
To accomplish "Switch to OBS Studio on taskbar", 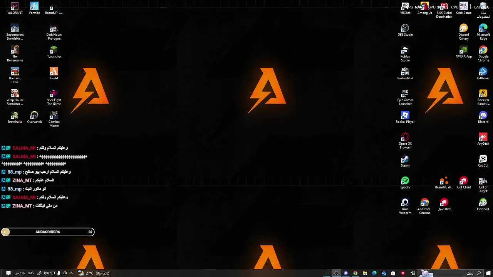I will click(x=336, y=273).
